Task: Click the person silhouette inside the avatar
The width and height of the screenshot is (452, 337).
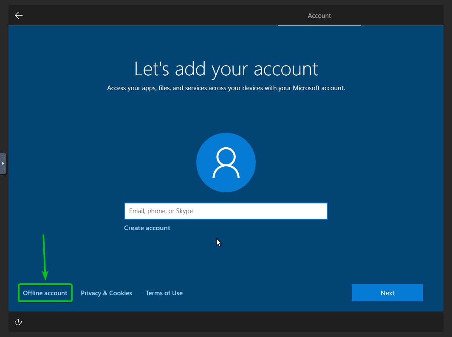Action: coord(226,163)
